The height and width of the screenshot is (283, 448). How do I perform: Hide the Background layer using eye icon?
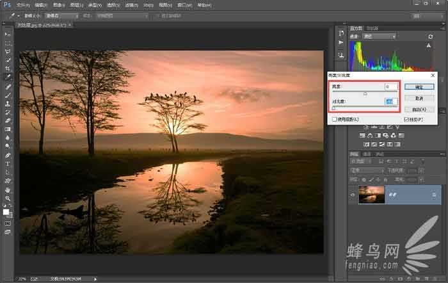(353, 194)
